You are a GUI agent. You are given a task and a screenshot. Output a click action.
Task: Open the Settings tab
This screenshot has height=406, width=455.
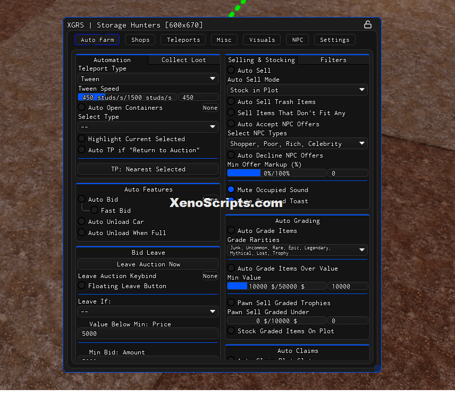334,40
